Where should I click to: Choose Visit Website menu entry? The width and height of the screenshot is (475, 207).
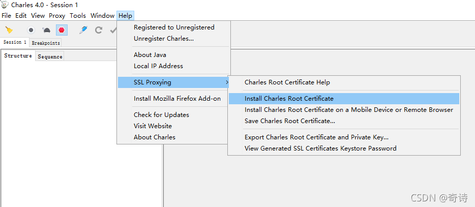[174, 126]
